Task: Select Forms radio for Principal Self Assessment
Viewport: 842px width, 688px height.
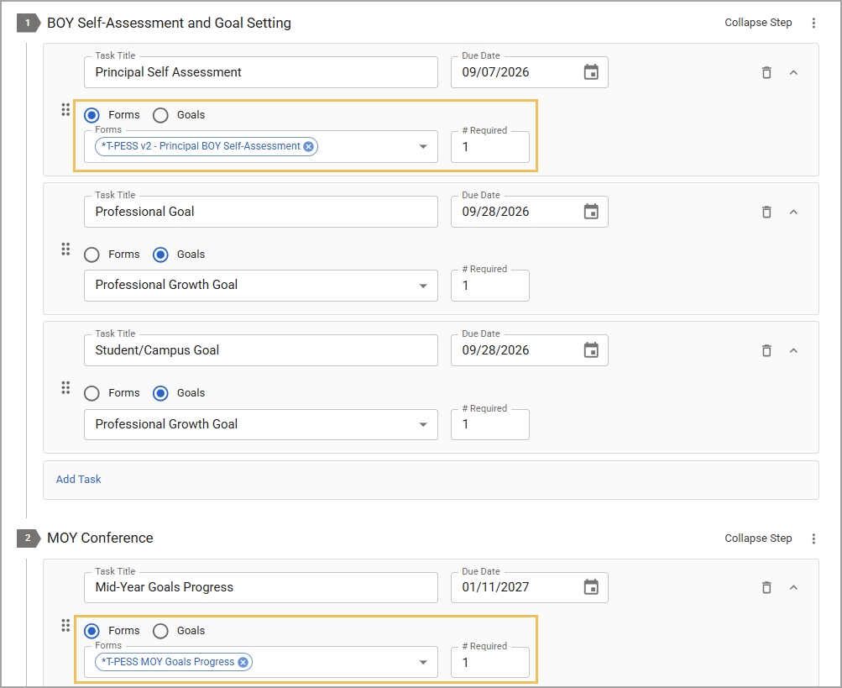Action: coord(92,115)
